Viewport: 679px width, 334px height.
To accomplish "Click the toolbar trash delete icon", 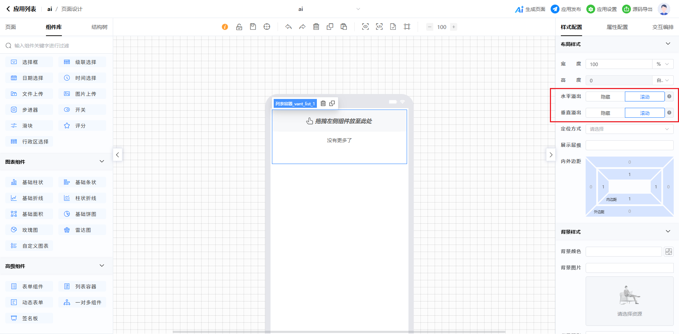I will click(x=316, y=27).
